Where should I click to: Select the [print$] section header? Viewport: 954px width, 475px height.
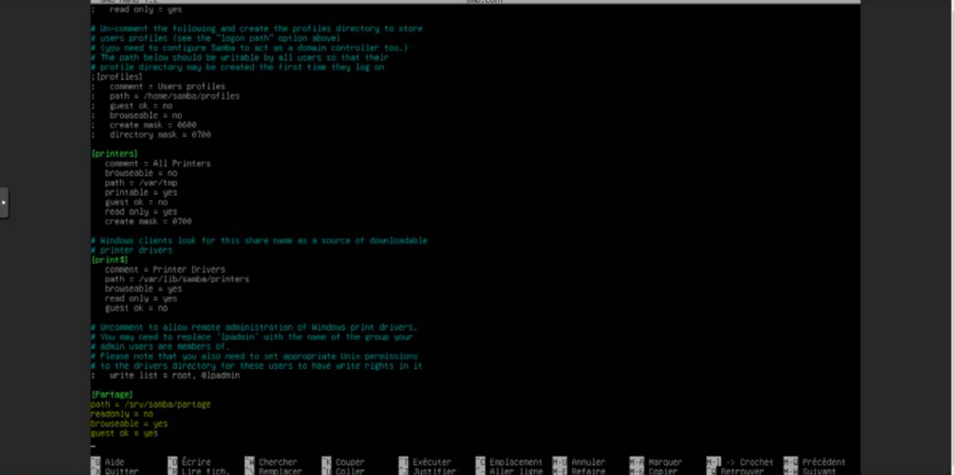(x=110, y=260)
